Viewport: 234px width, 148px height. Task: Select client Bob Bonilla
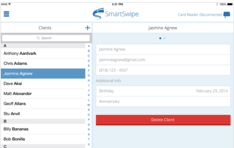pos(43,139)
